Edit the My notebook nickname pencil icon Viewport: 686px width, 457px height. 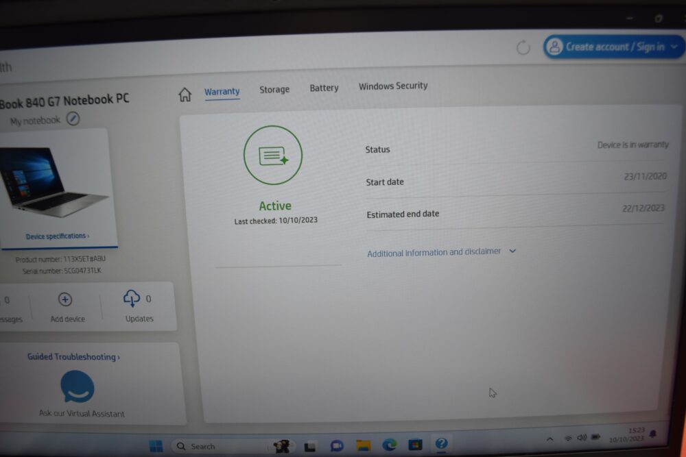point(73,119)
